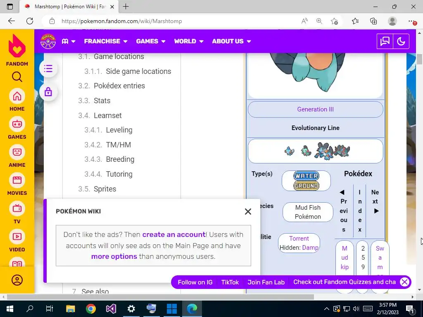Expand the FRANCHISE dropdown menu
Viewport: 423px width, 317px height.
point(105,41)
